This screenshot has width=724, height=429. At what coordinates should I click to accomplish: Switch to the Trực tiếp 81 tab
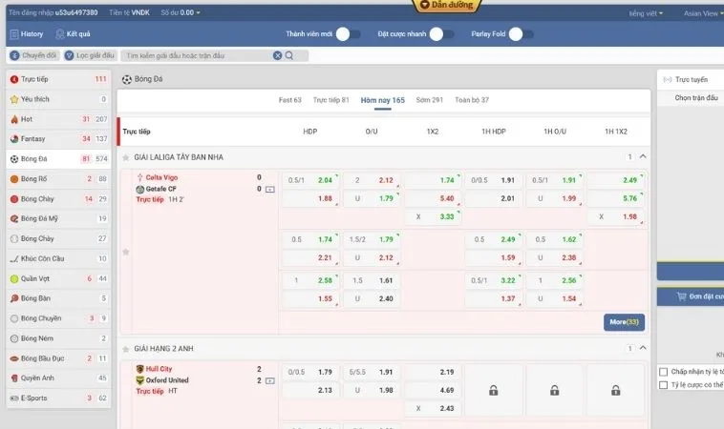[331, 100]
